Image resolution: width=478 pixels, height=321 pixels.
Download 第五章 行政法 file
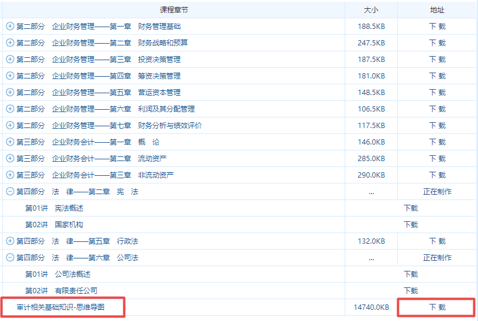(437, 241)
